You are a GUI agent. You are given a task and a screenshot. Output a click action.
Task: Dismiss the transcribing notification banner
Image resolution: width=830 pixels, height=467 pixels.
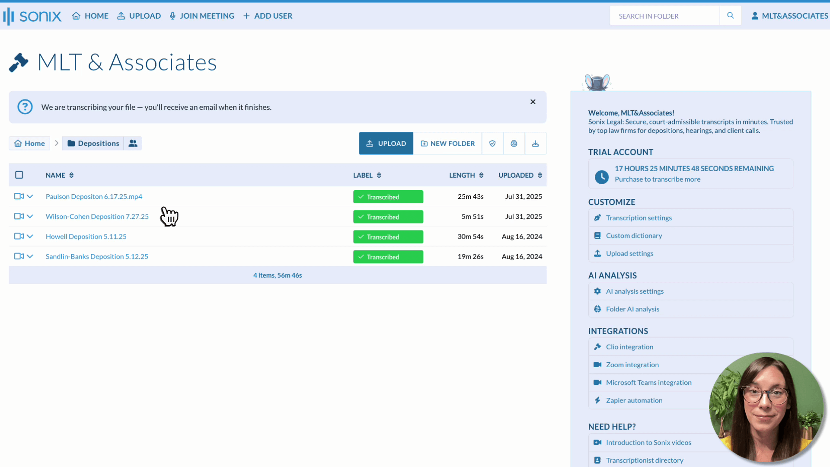[533, 102]
